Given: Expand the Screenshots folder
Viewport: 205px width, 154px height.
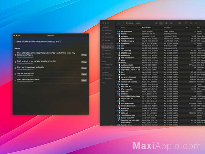Looking at the screenshot, I should (x=117, y=43).
